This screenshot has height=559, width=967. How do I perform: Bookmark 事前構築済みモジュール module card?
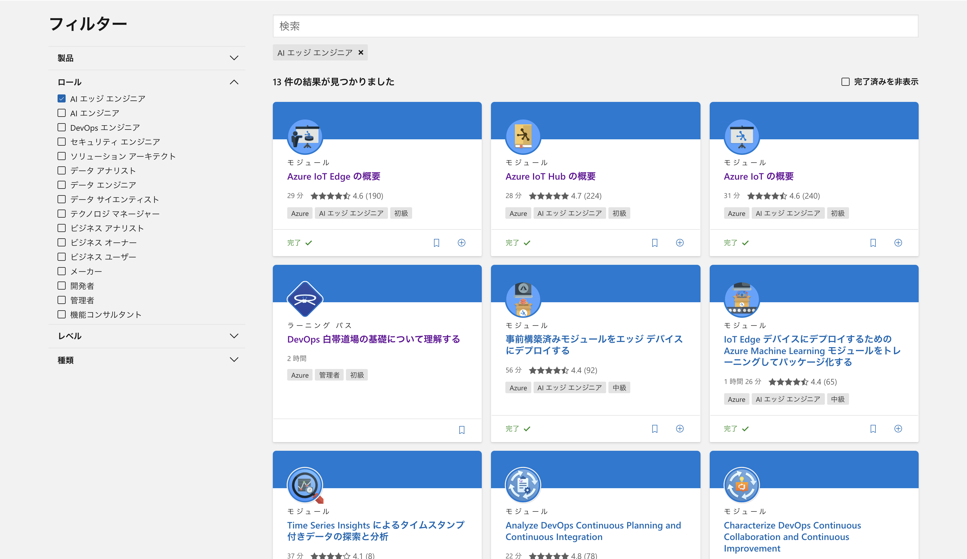(x=655, y=429)
